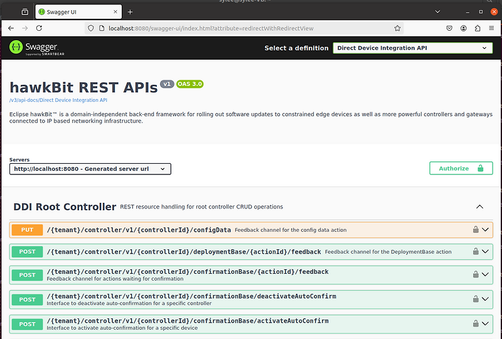502x339 pixels.
Task: Collapse the DDI Root Controller section
Action: [480, 207]
